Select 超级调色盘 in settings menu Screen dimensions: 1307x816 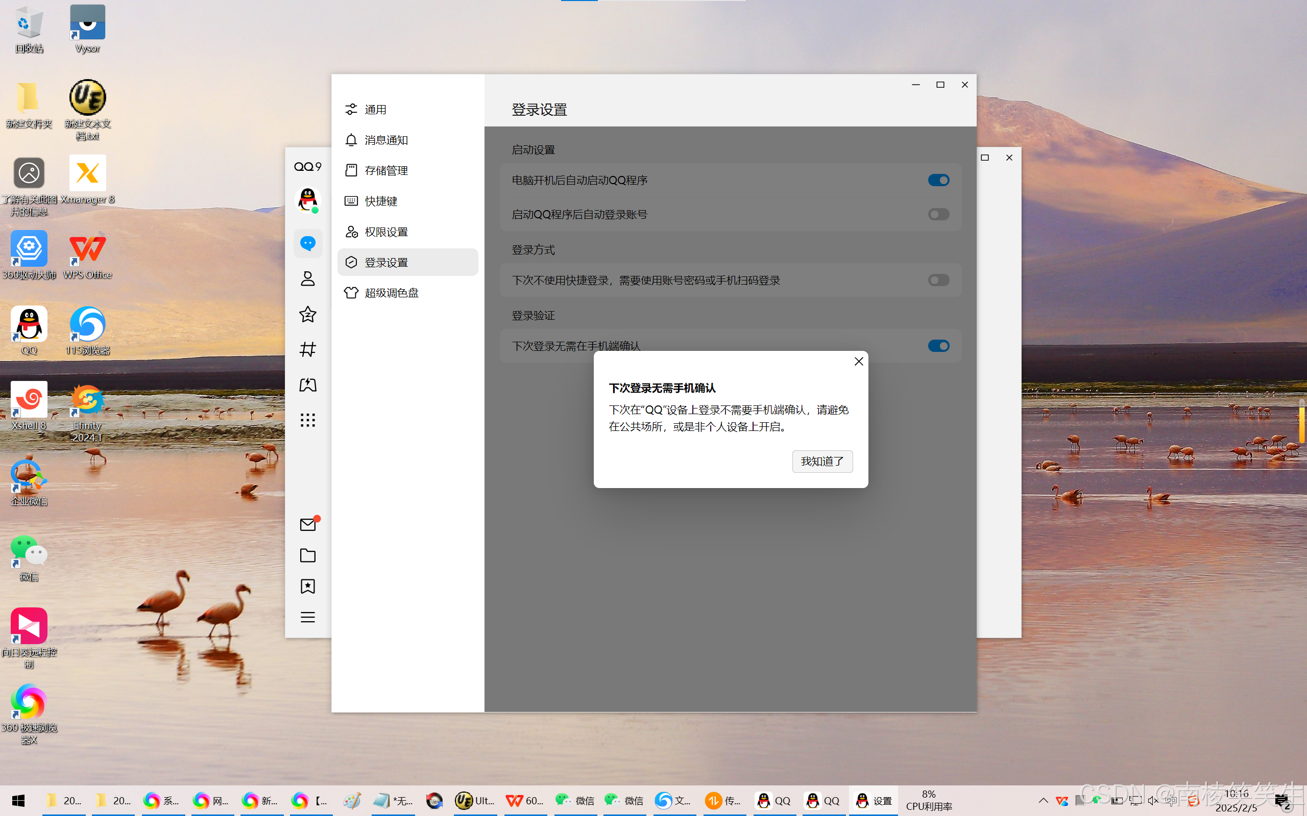391,293
